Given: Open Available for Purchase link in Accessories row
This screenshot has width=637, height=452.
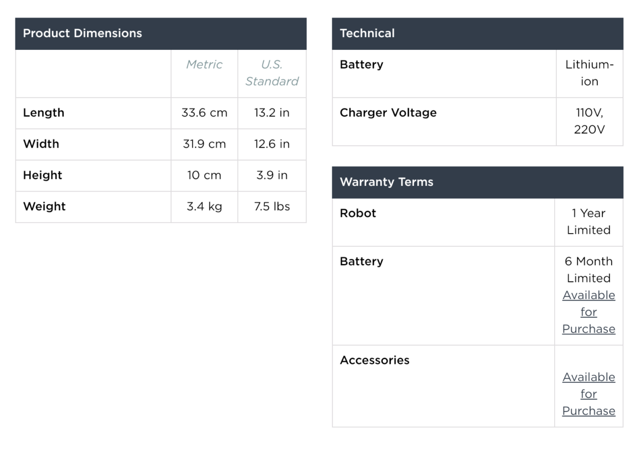Looking at the screenshot, I should click(x=589, y=394).
